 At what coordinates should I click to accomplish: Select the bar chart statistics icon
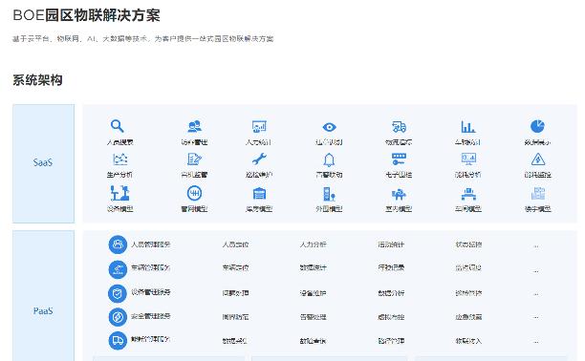467,127
